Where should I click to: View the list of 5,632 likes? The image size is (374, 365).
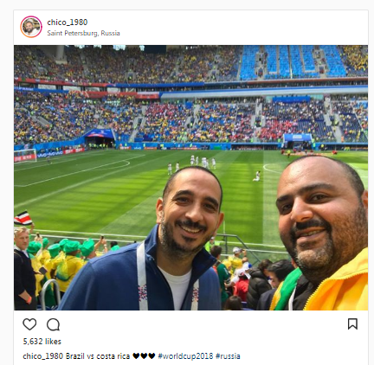tap(42, 342)
